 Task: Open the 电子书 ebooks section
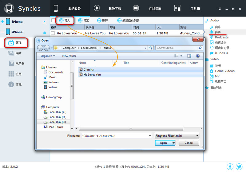click(x=17, y=64)
